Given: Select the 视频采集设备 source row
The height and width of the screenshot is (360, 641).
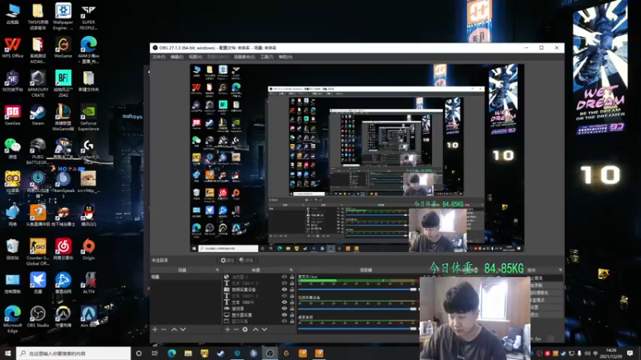Looking at the screenshot, I should pyautogui.click(x=258, y=290).
